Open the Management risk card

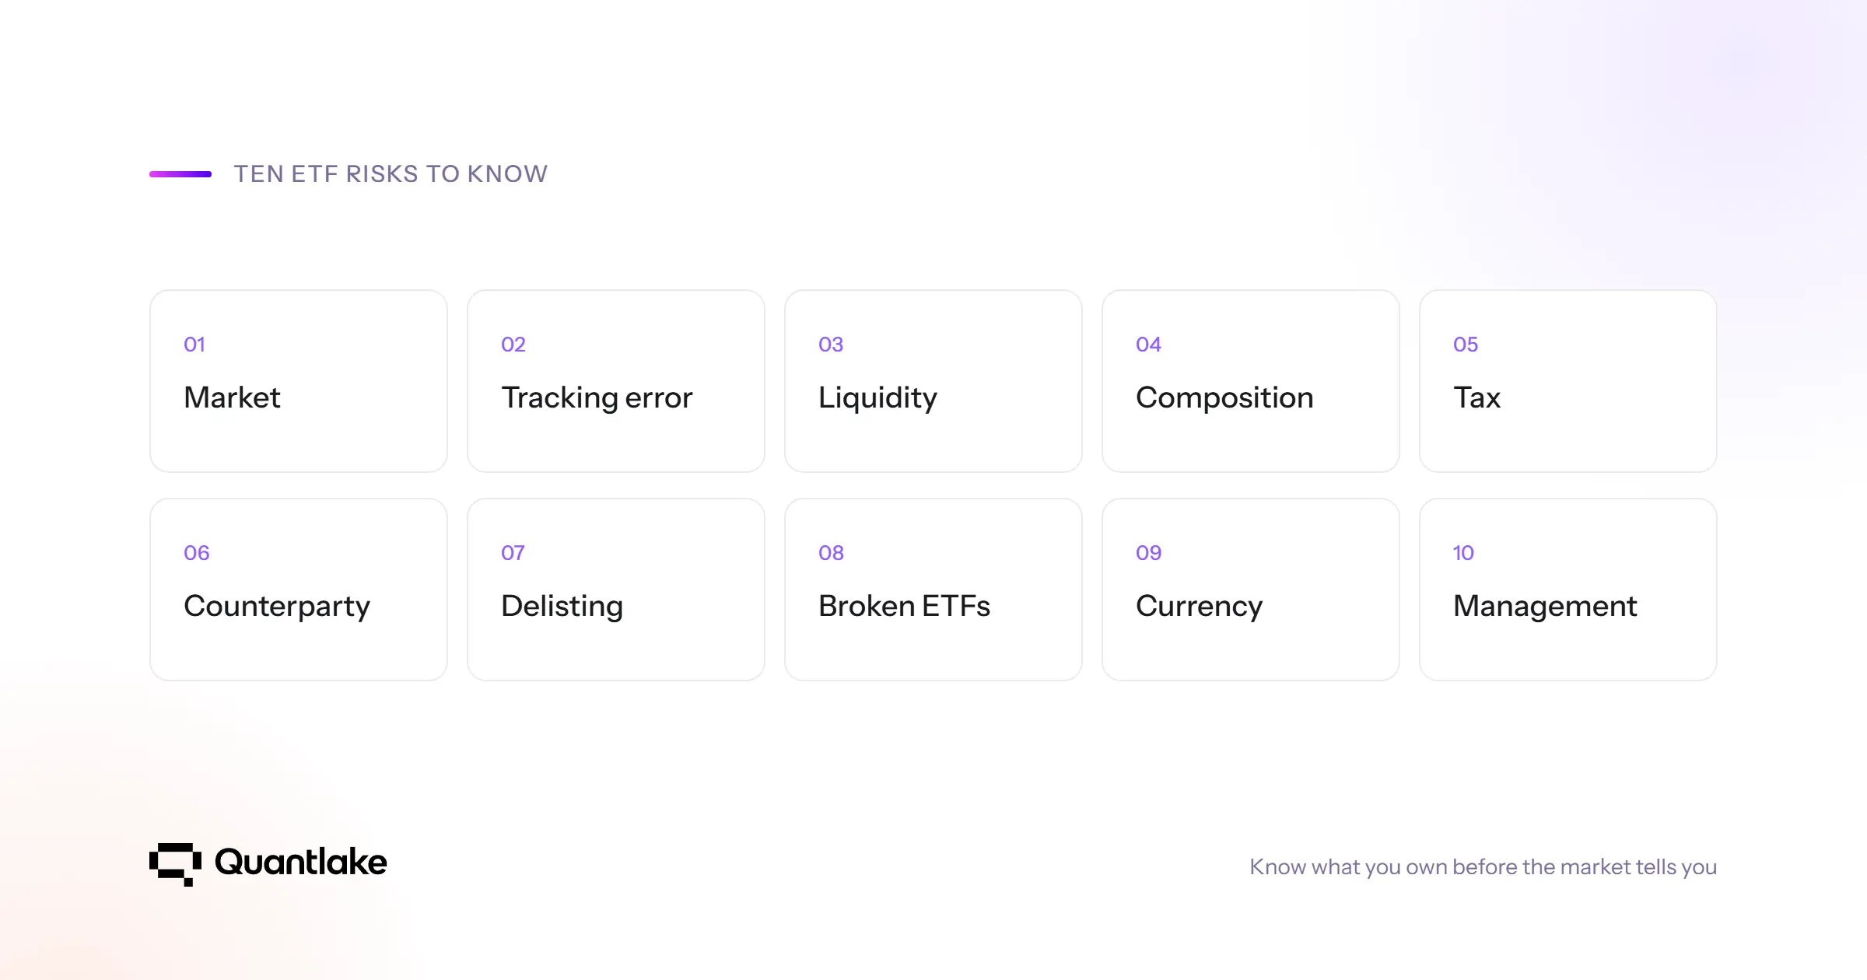(x=1568, y=590)
